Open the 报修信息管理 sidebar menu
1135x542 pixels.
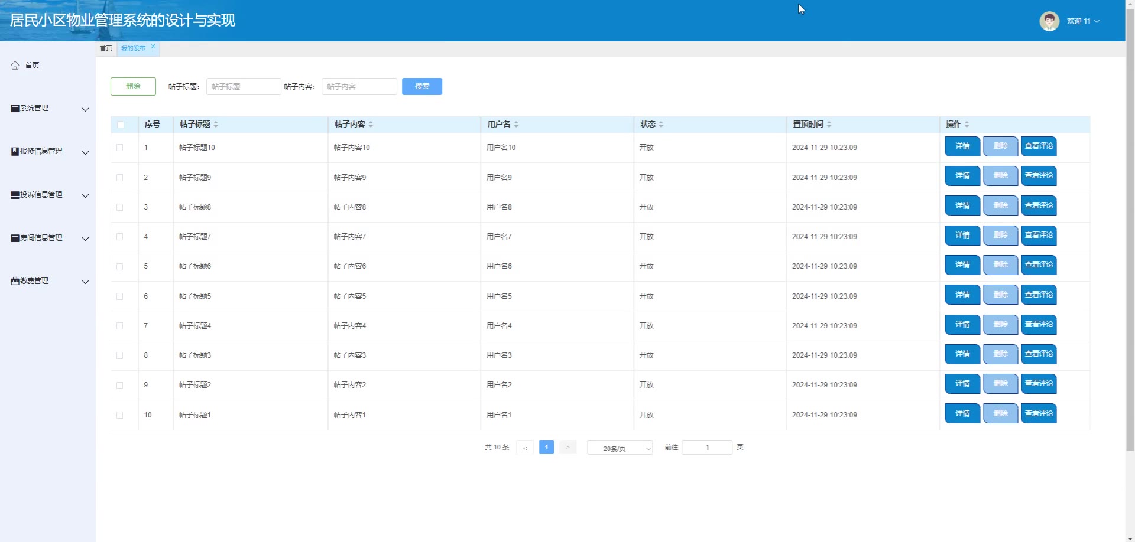coord(50,152)
